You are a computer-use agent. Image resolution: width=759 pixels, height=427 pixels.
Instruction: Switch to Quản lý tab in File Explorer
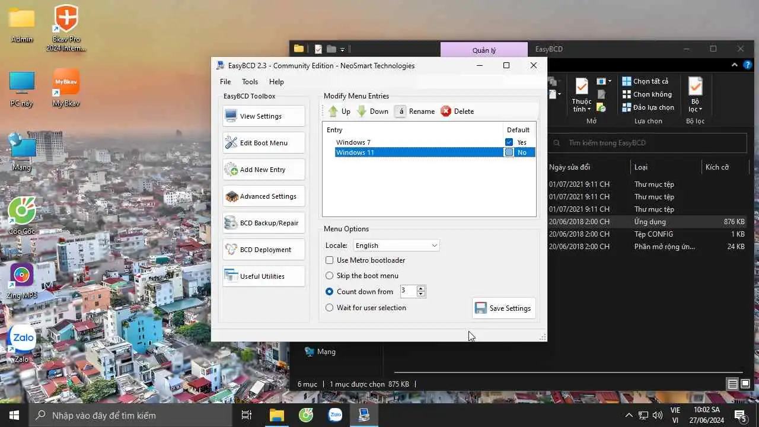tap(484, 50)
